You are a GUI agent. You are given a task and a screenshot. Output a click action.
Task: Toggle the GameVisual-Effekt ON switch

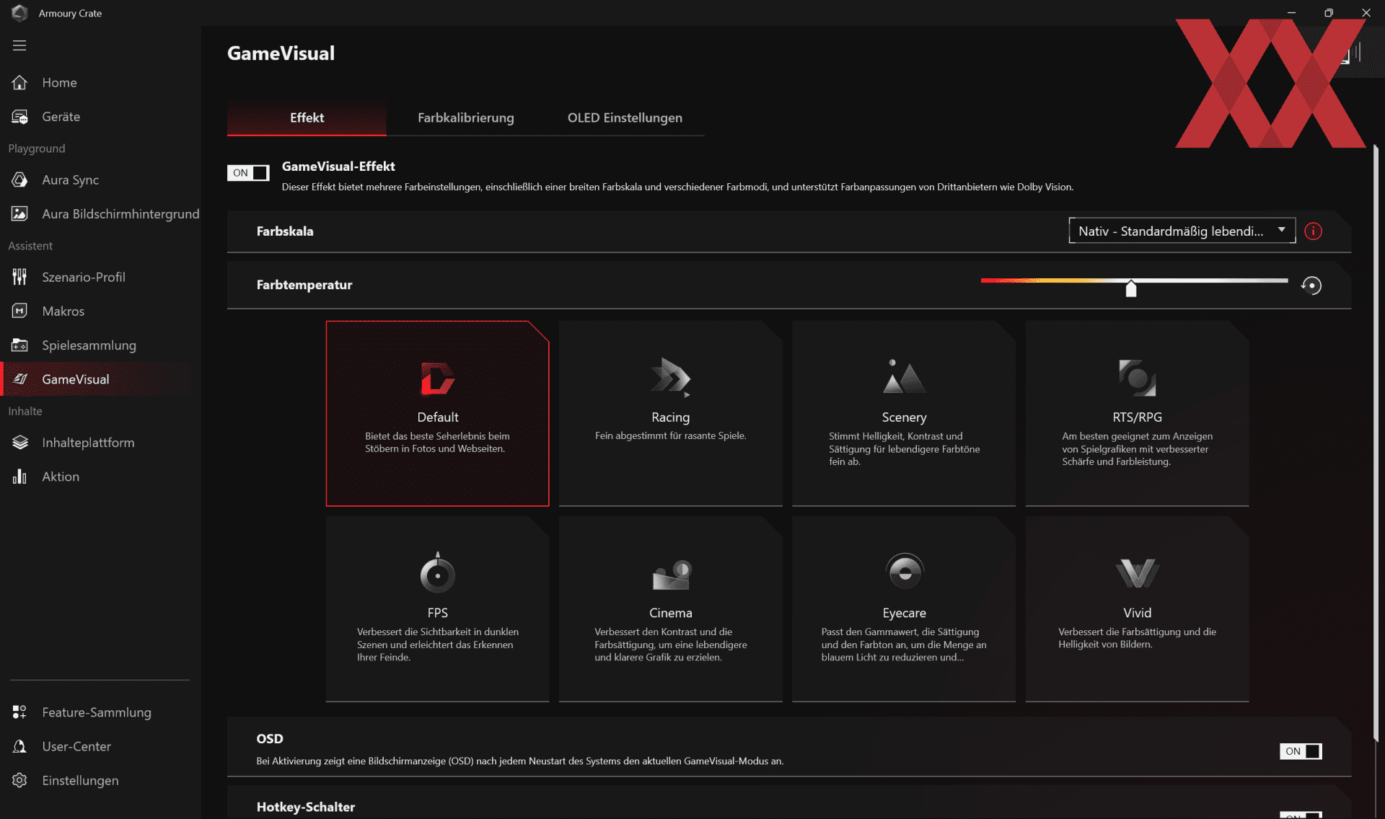pos(248,173)
